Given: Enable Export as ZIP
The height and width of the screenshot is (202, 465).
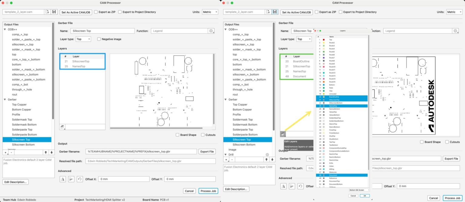Looking at the screenshot, I should point(96,12).
